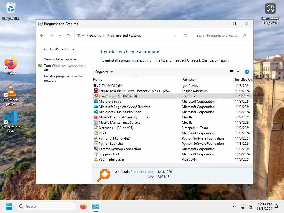Click Programs and Features breadcrumb

click(124, 35)
